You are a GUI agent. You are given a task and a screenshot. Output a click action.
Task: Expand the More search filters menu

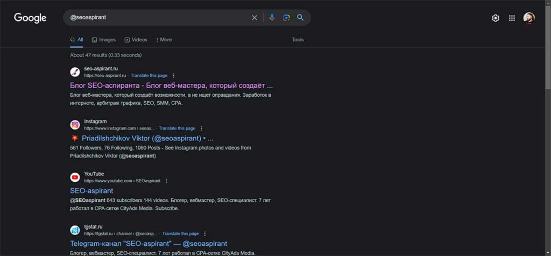point(164,40)
